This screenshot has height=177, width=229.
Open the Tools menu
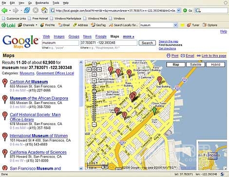pos(56,3)
